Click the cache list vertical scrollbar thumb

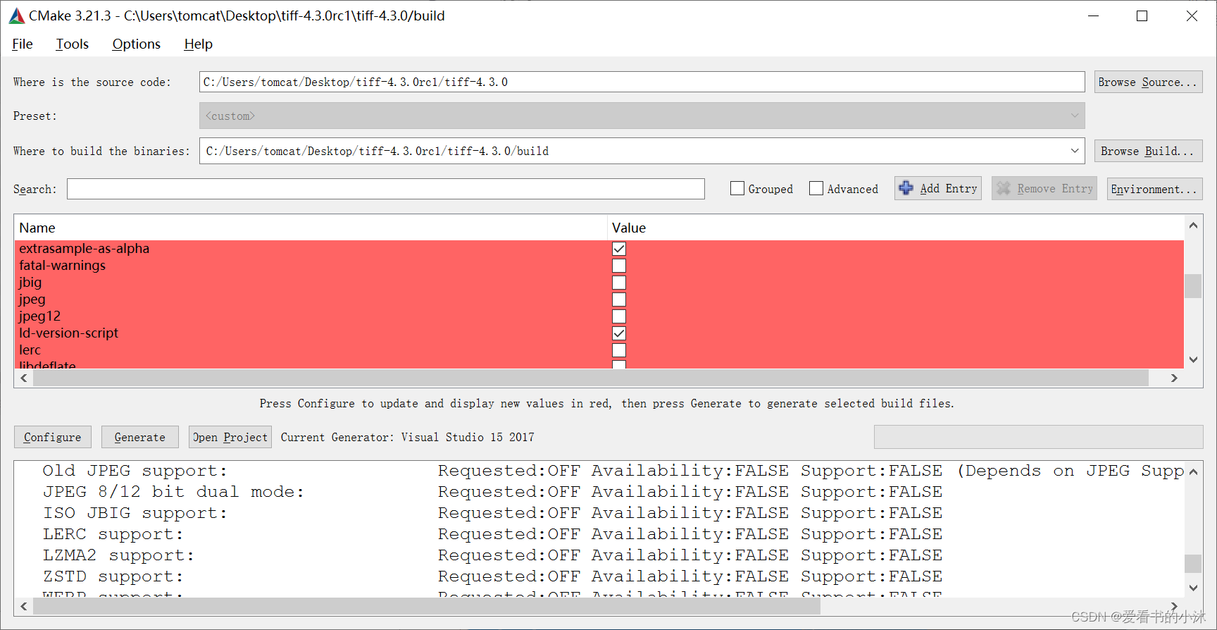[x=1193, y=286]
